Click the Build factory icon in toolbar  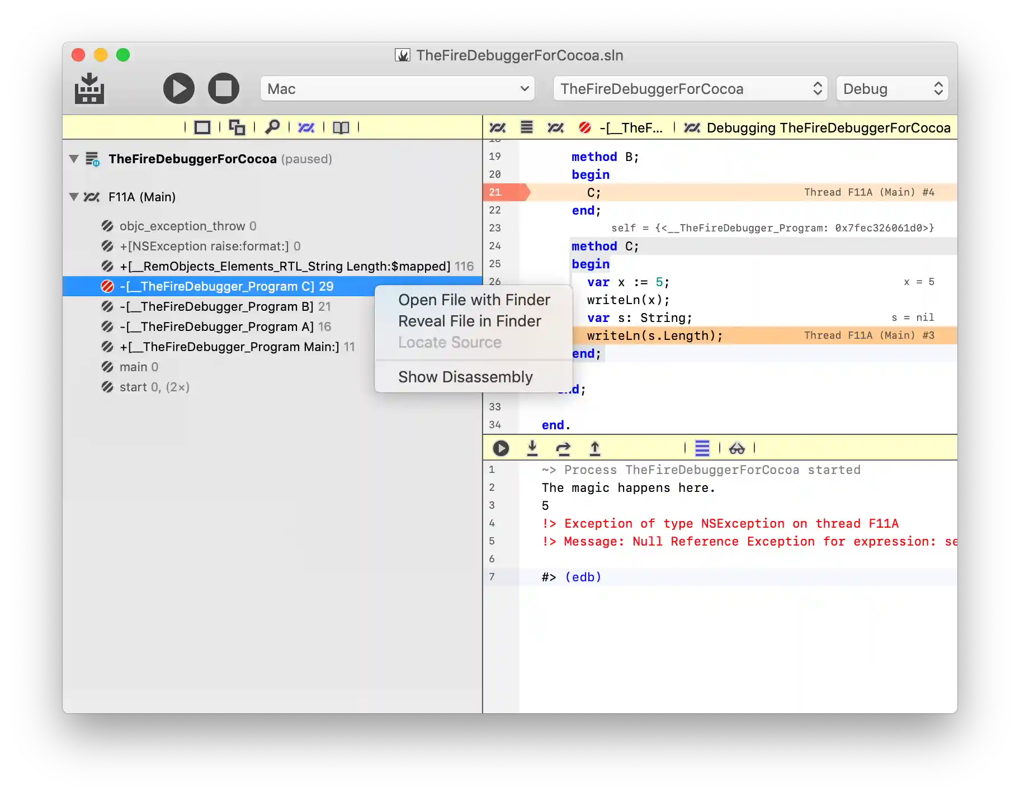click(89, 89)
